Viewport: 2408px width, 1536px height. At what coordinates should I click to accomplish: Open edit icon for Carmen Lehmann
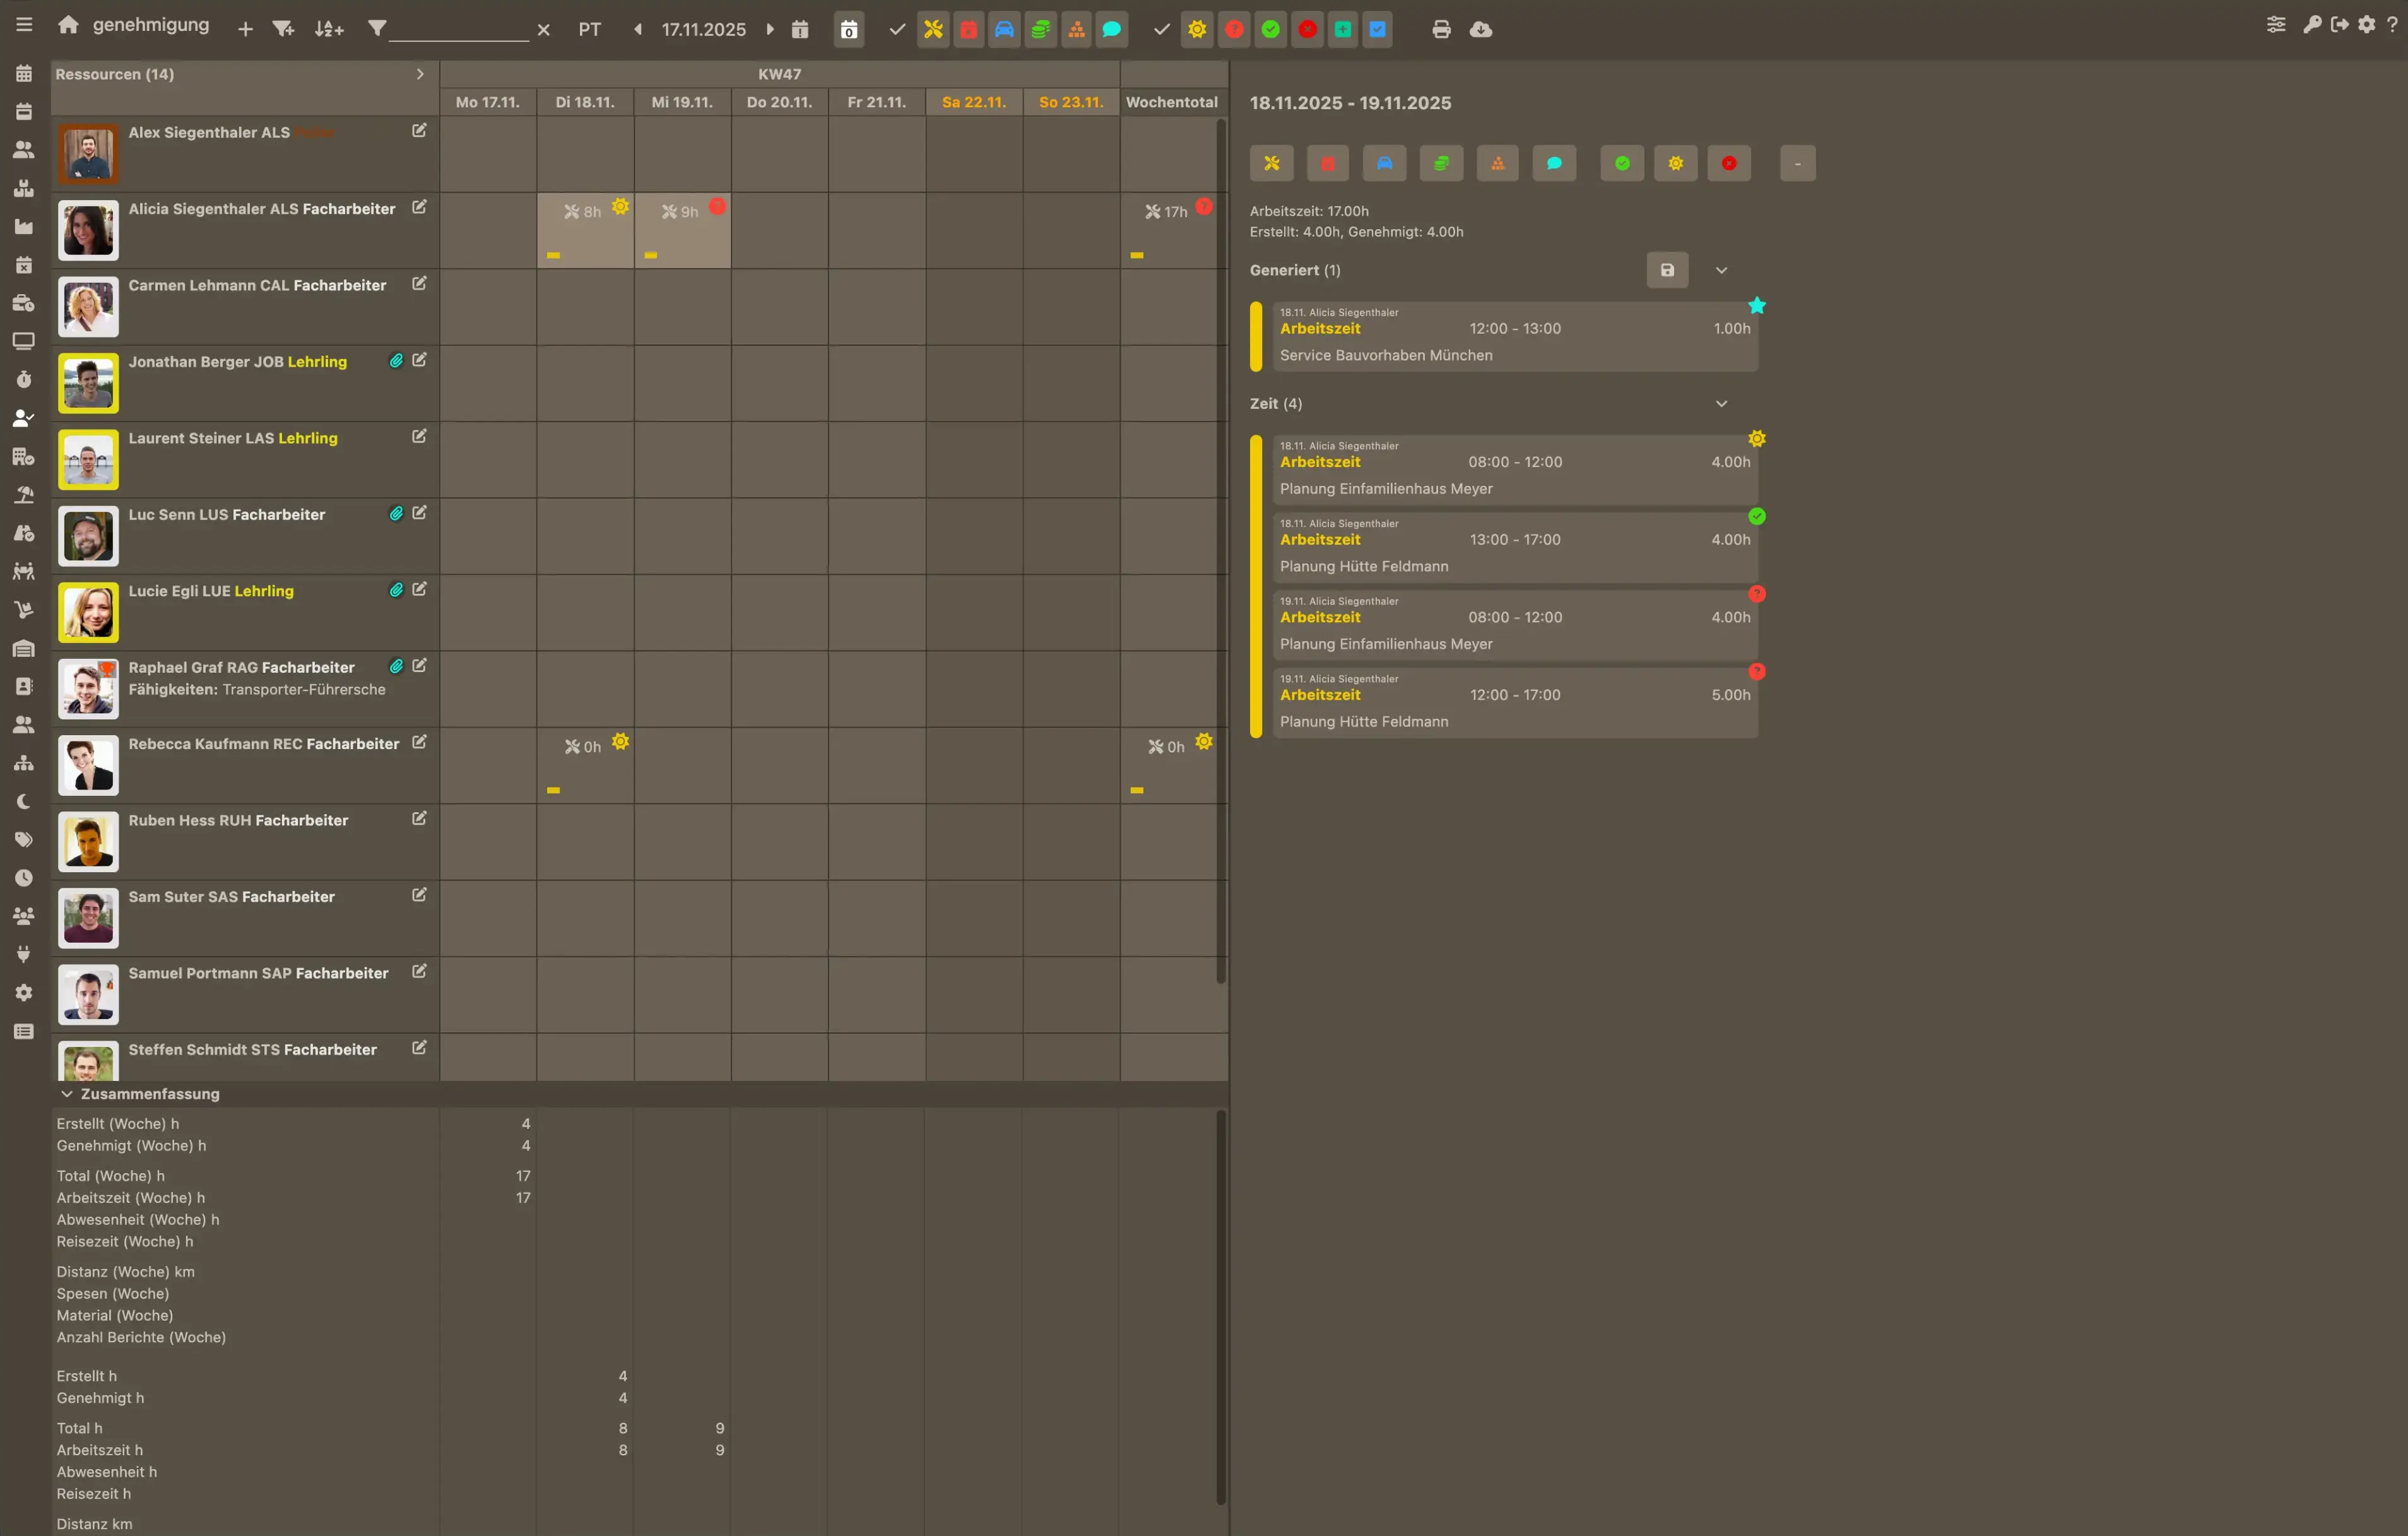(x=419, y=284)
